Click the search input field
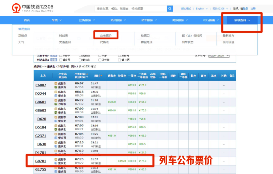Image resolution: width=273 pixels, height=174 pixels. point(131,8)
